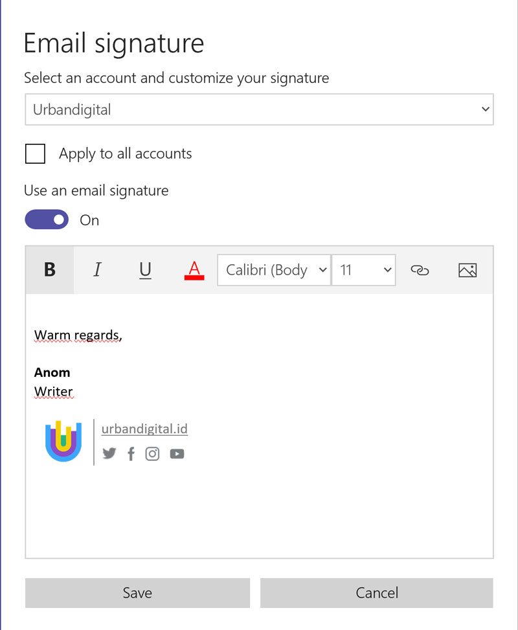Click the Instagram icon in signature

152,454
